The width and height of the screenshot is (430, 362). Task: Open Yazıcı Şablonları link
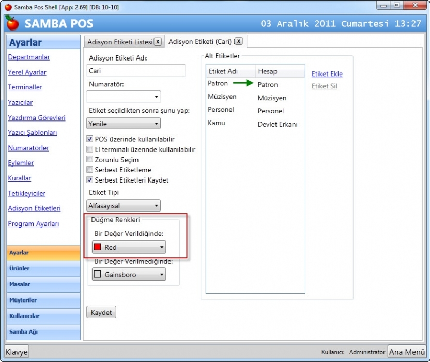(x=33, y=133)
